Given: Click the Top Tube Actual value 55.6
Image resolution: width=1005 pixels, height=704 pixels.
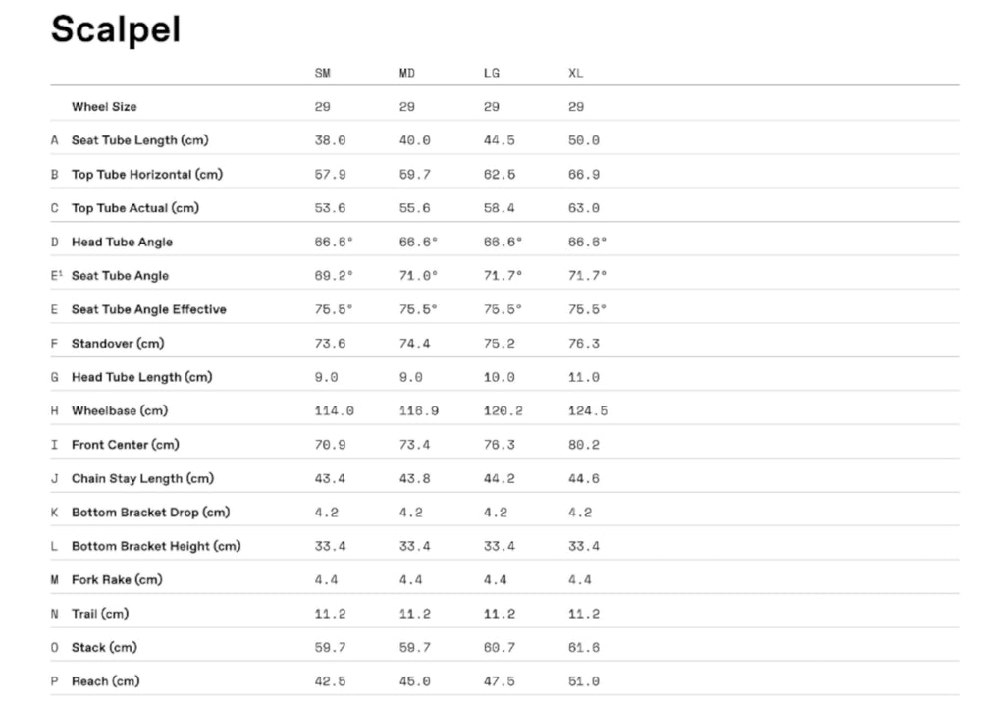Looking at the screenshot, I should 414,208.
